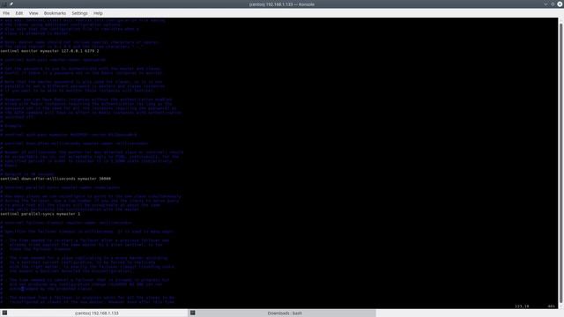This screenshot has height=317, width=564.
Task: Open the File menu
Action: [6, 13]
